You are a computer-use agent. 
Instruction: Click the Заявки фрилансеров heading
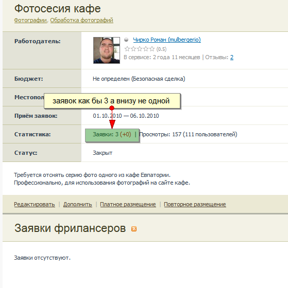click(x=70, y=228)
